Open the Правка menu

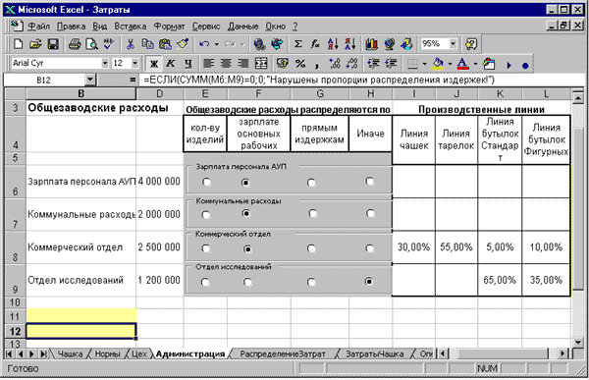(x=71, y=27)
